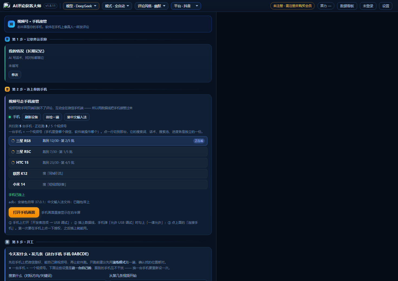Open the 模型 · DeepSeek dropdown
Screen dimensions: 398x281
pyautogui.click(x=81, y=6)
